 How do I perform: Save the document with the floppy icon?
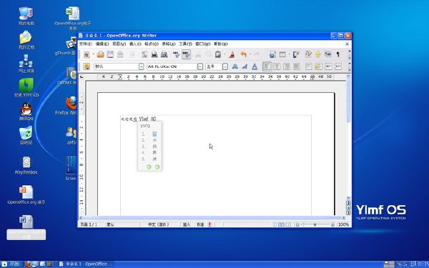pyautogui.click(x=110, y=54)
